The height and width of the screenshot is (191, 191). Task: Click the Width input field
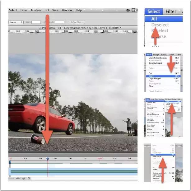36,22
